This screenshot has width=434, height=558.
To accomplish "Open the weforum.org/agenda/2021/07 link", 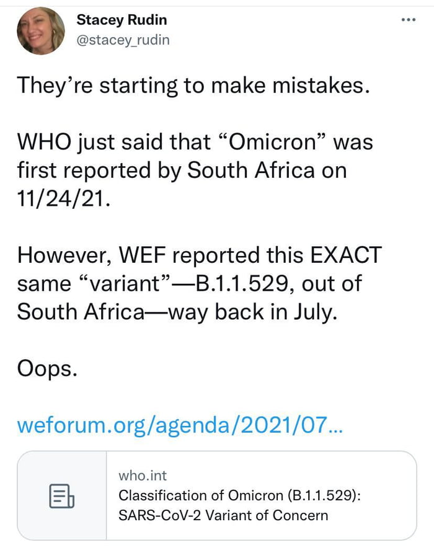I will (179, 424).
